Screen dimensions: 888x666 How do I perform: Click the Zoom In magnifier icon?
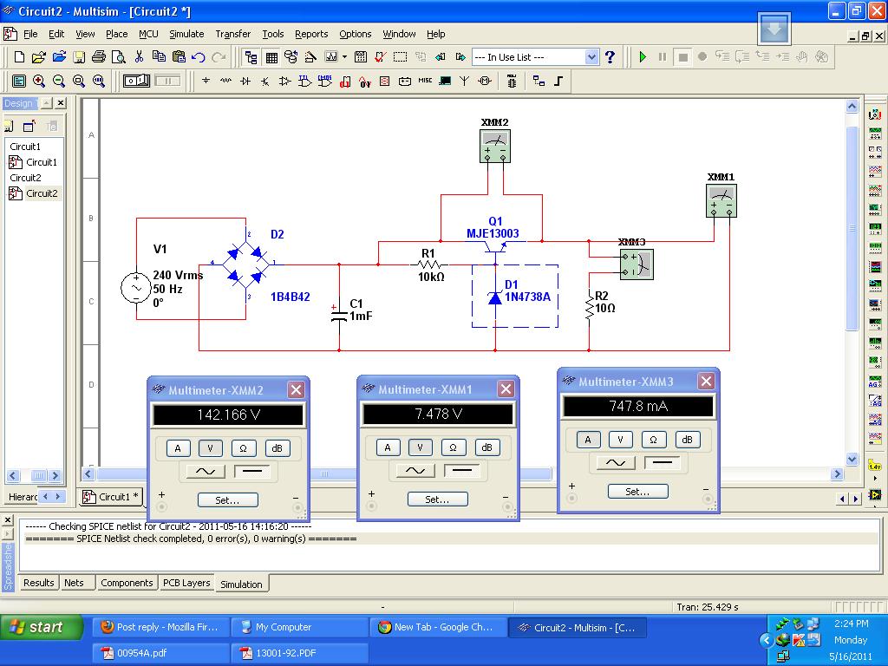point(38,81)
